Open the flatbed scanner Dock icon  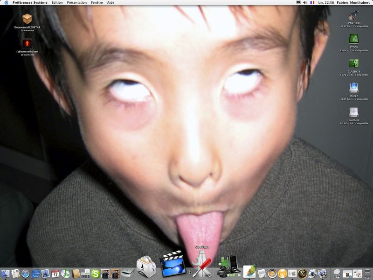[127, 273]
